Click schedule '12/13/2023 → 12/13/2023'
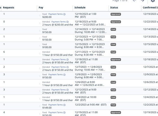The width and height of the screenshot is (158, 116). pos(90,37)
